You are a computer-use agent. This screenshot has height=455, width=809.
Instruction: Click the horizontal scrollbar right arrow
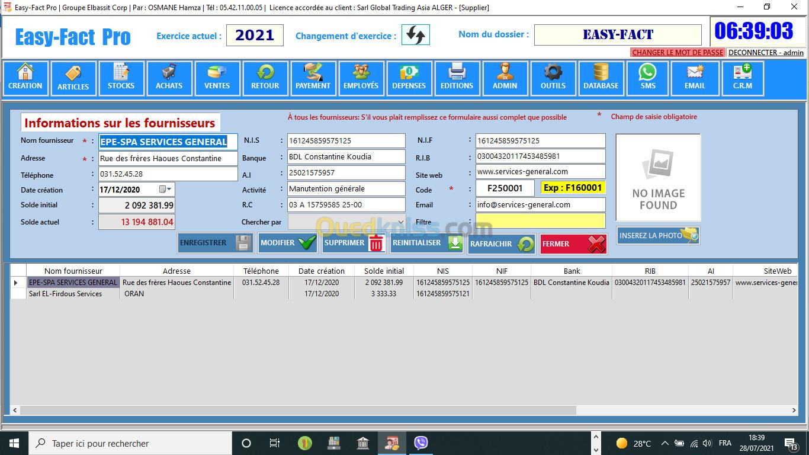(794, 410)
